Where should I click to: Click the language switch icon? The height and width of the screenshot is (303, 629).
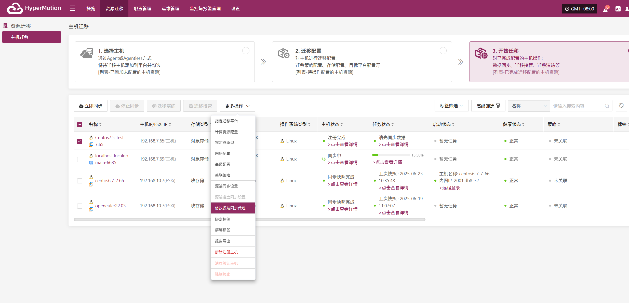618,9
